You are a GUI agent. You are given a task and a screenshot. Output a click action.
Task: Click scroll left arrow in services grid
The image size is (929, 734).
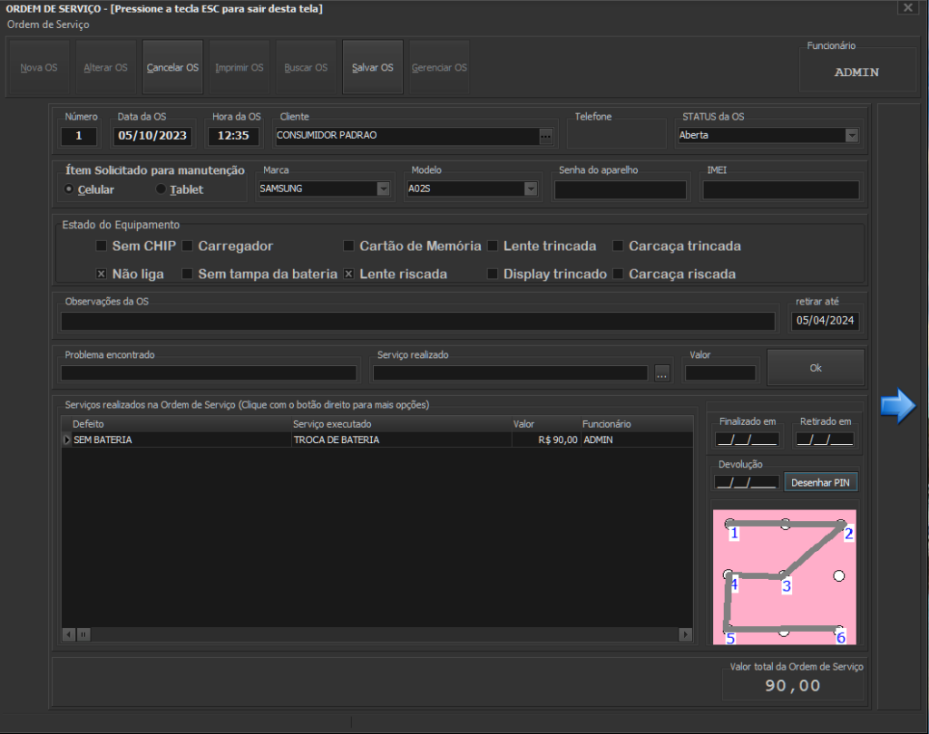pyautogui.click(x=68, y=634)
